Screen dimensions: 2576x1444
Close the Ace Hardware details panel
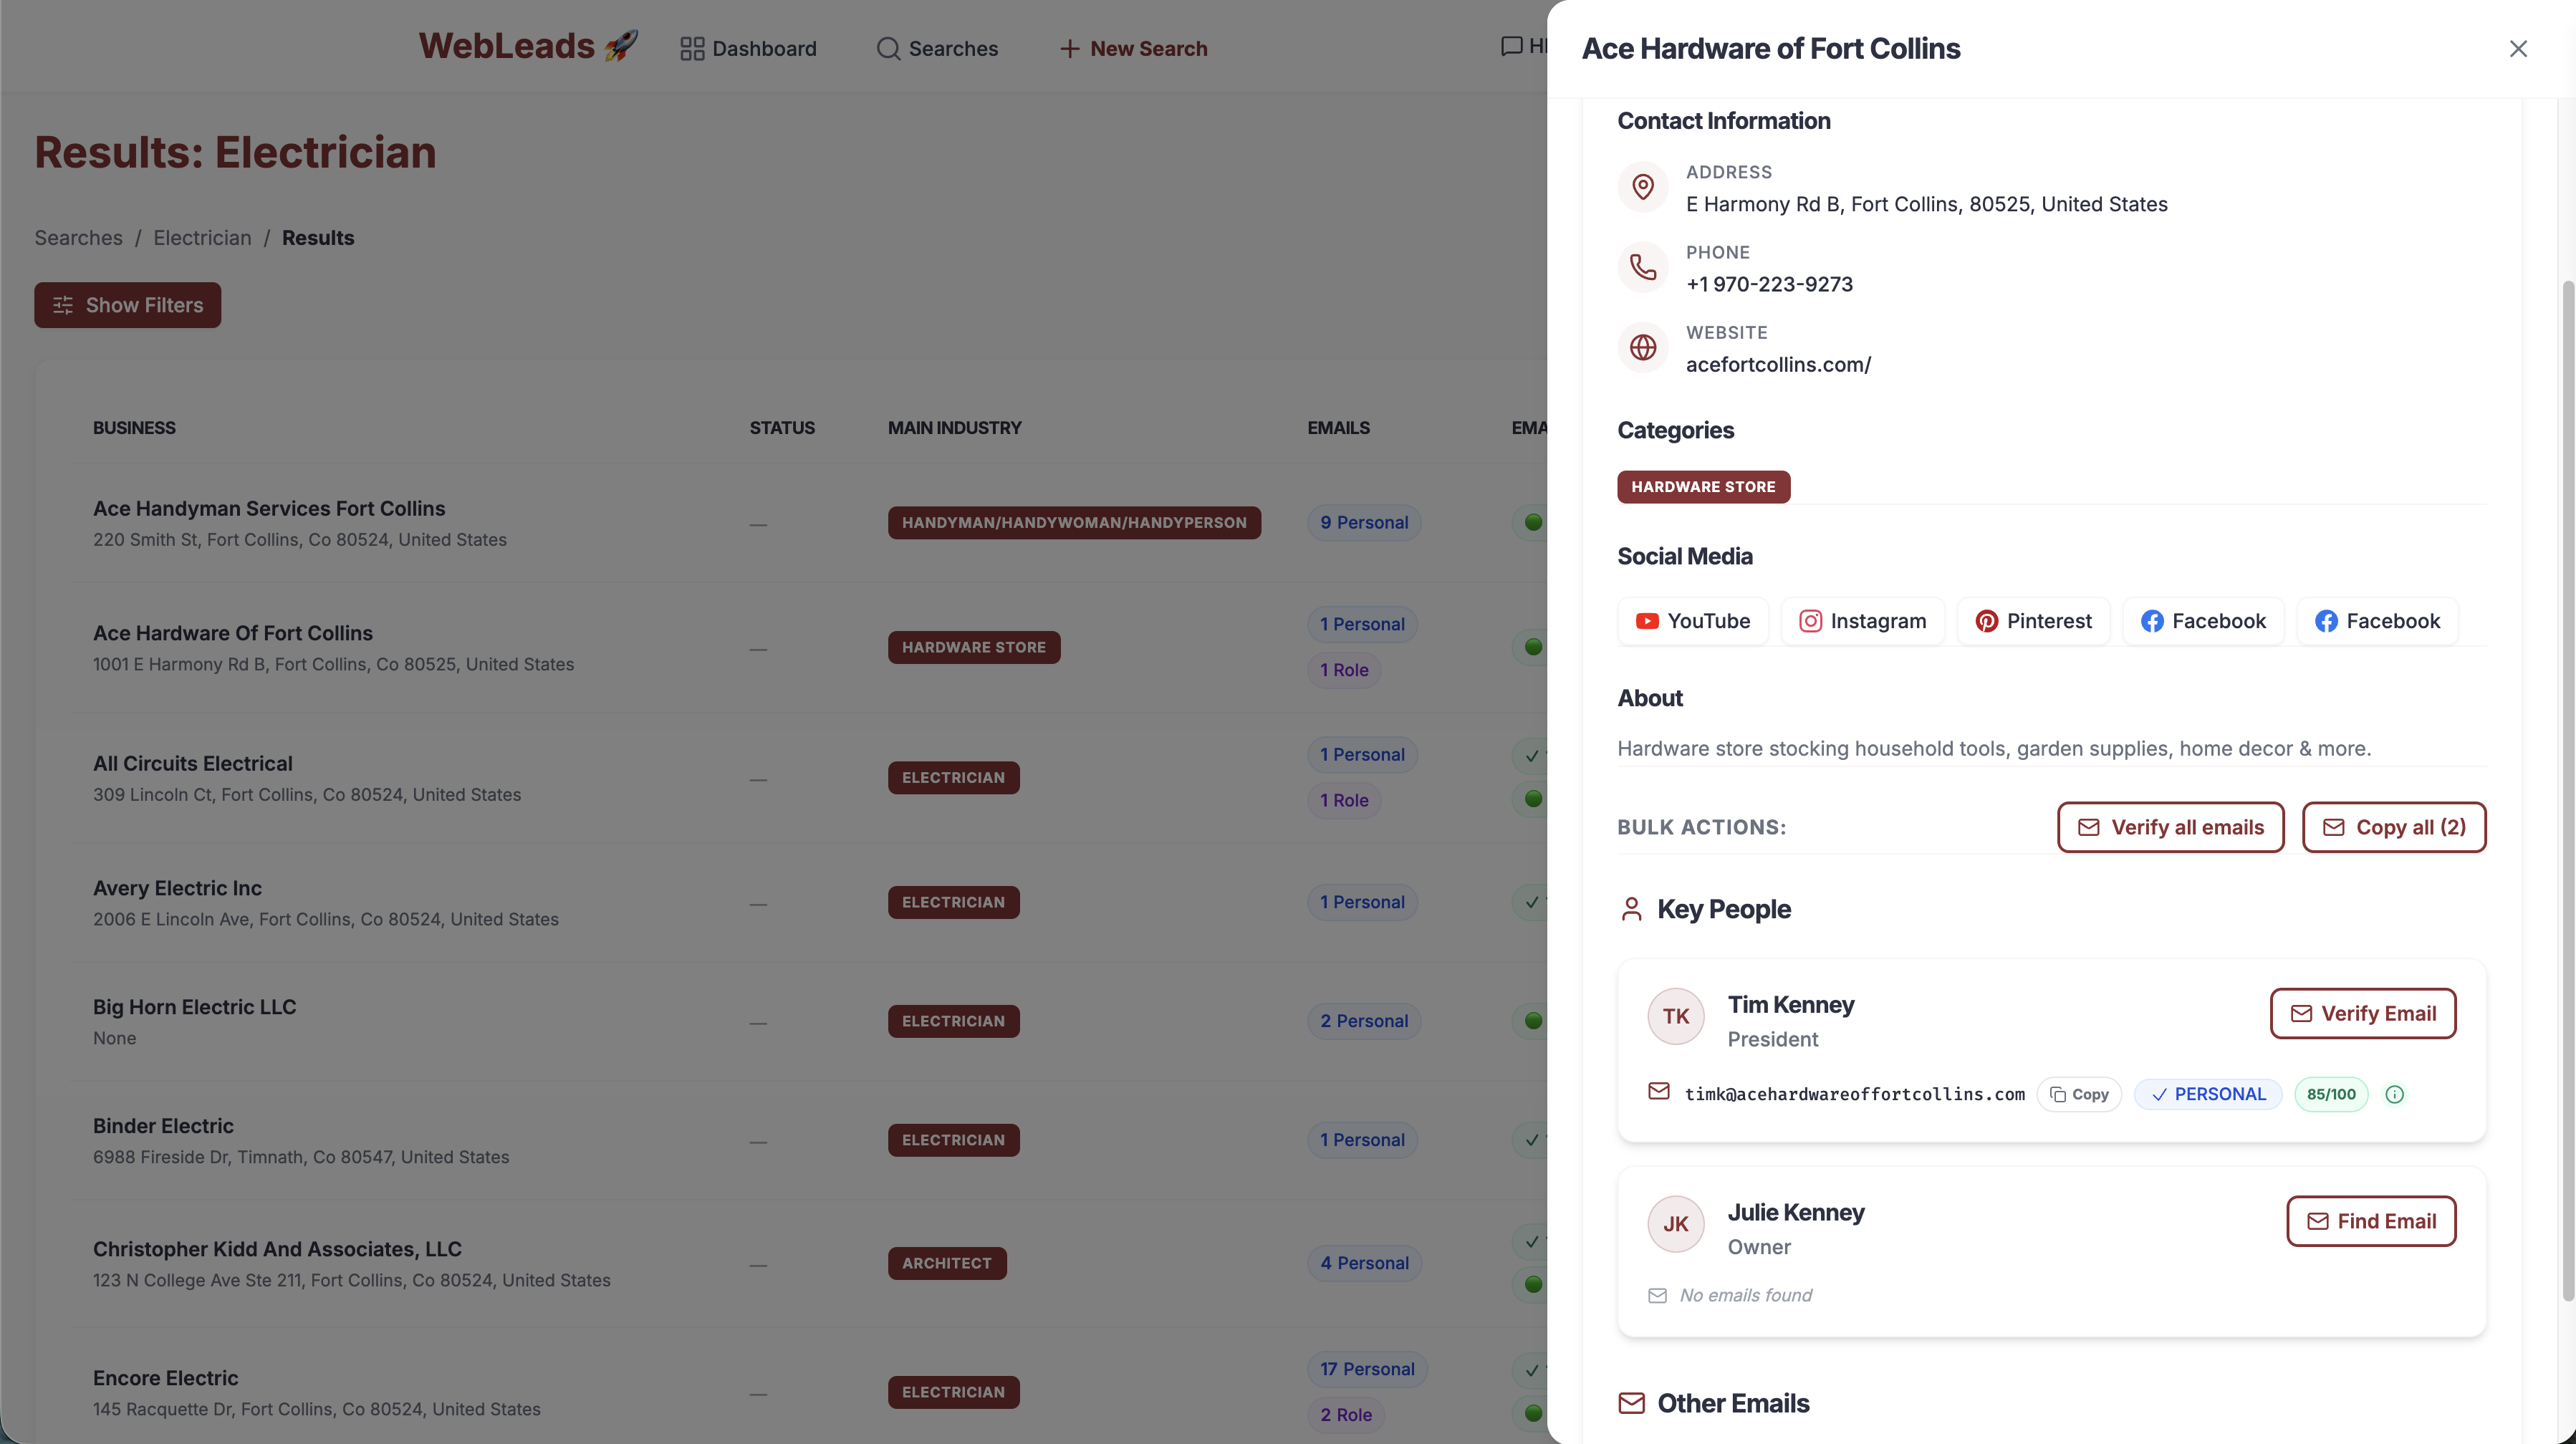pos(2517,49)
